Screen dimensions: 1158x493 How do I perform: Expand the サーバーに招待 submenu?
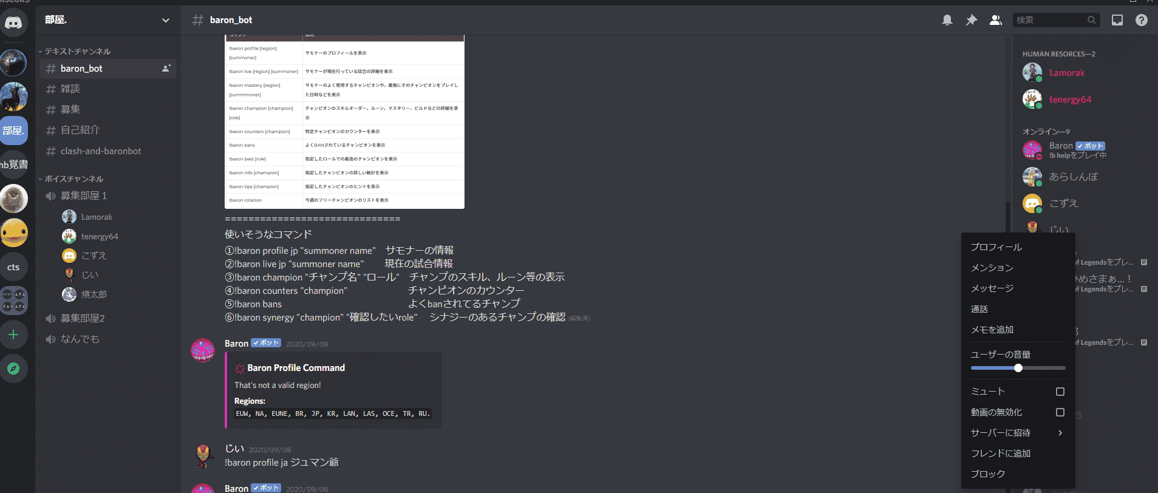tap(1018, 433)
